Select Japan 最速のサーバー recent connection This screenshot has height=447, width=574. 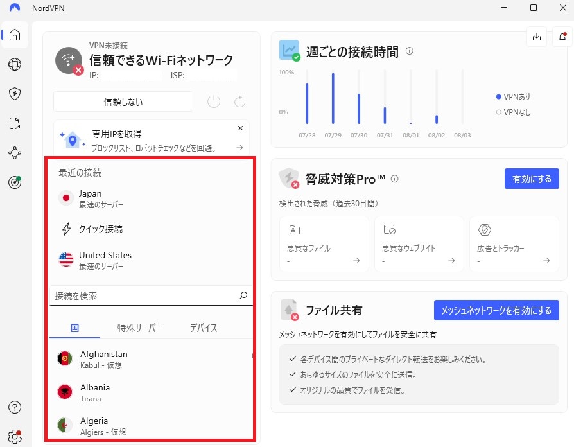pos(151,198)
